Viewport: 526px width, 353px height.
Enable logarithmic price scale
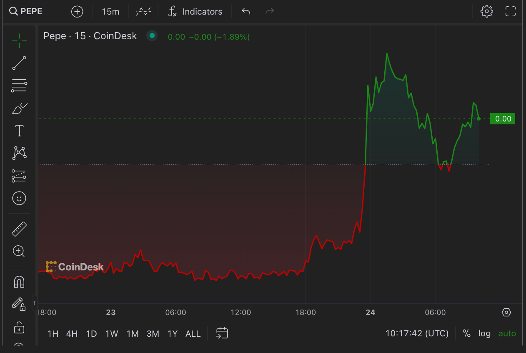click(484, 333)
